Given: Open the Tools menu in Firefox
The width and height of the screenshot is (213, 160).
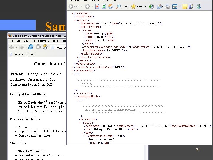Looking at the screenshot, I should click(55, 41).
